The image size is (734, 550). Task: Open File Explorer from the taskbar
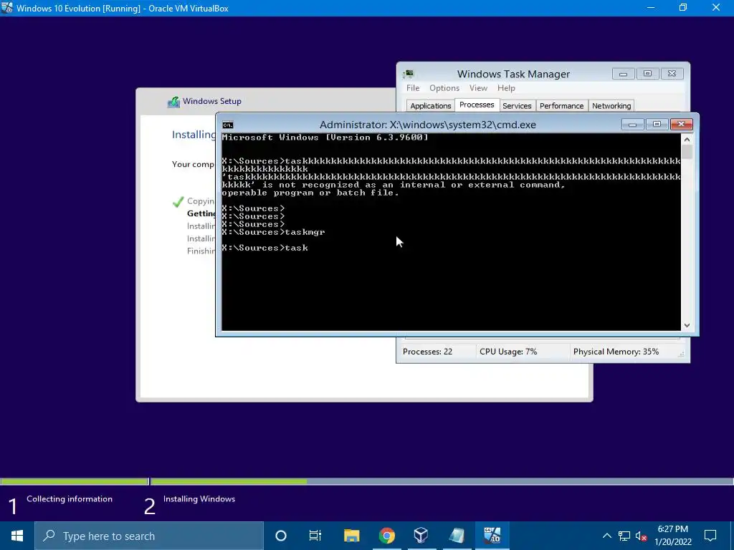point(351,536)
